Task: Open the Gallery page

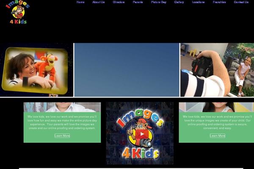Action: click(x=179, y=2)
